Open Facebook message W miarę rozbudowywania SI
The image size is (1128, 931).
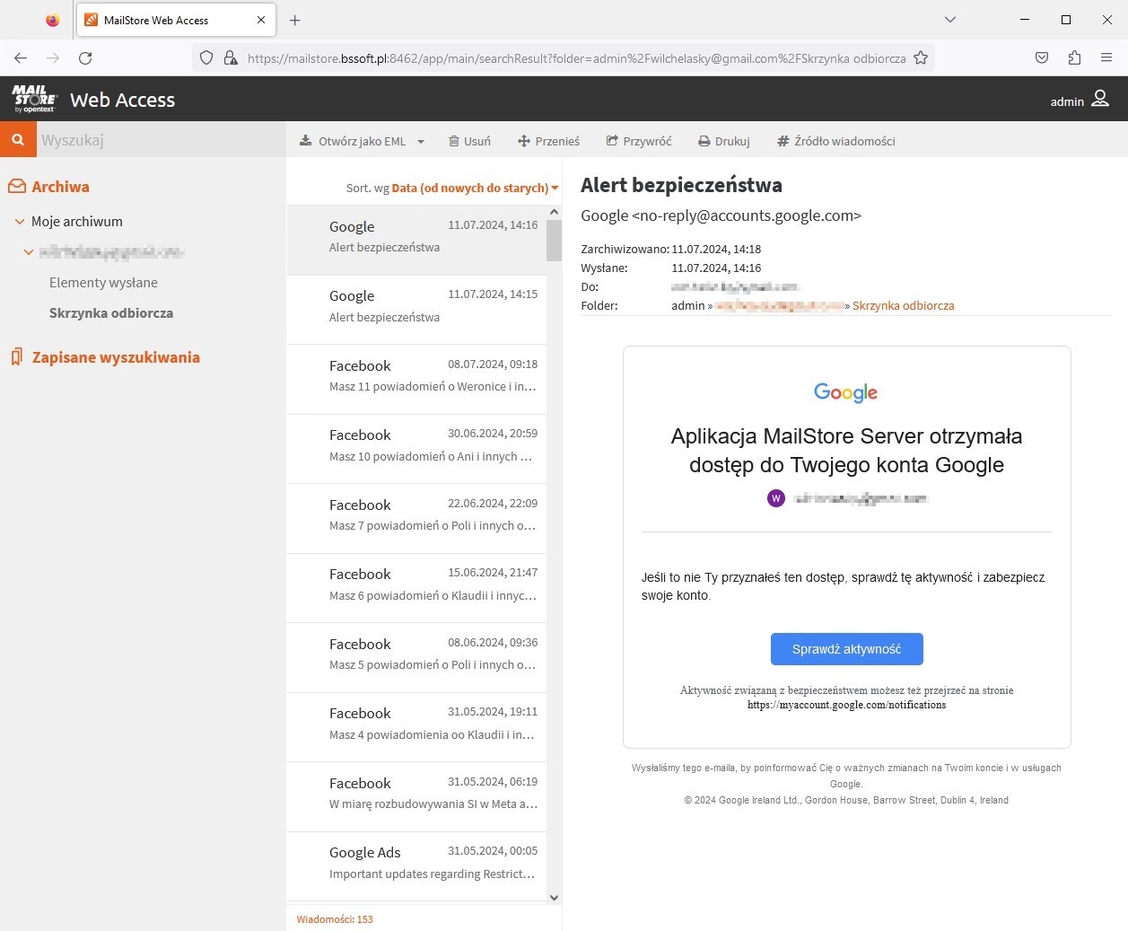(x=416, y=796)
